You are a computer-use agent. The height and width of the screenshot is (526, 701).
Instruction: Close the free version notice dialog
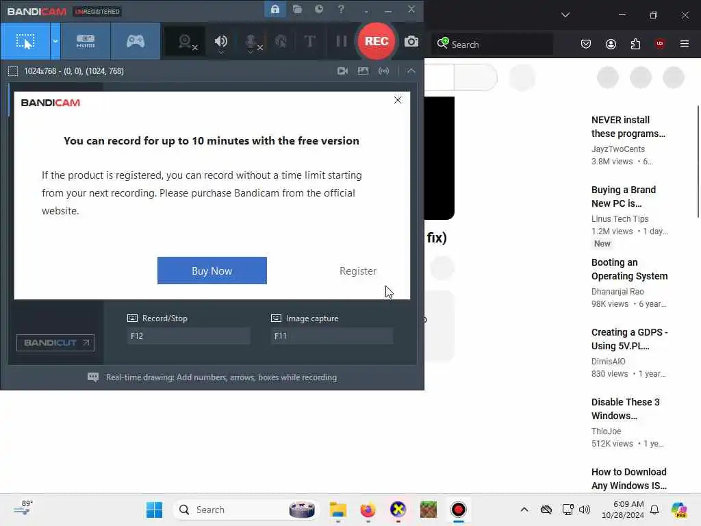click(398, 100)
